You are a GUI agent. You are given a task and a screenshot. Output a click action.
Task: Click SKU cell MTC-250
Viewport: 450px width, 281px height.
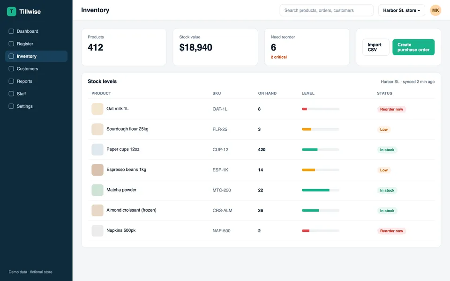click(x=222, y=190)
